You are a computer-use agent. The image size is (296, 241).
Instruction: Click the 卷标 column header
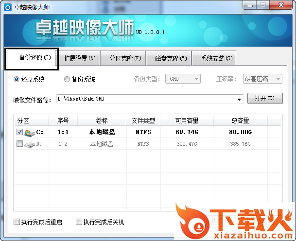tap(102, 120)
